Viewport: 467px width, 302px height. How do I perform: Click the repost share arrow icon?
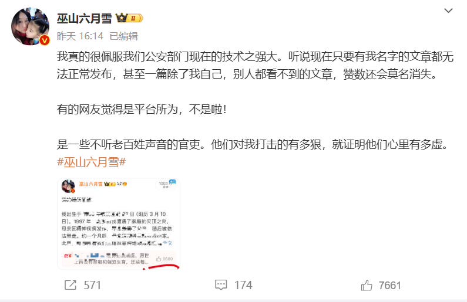click(70, 286)
